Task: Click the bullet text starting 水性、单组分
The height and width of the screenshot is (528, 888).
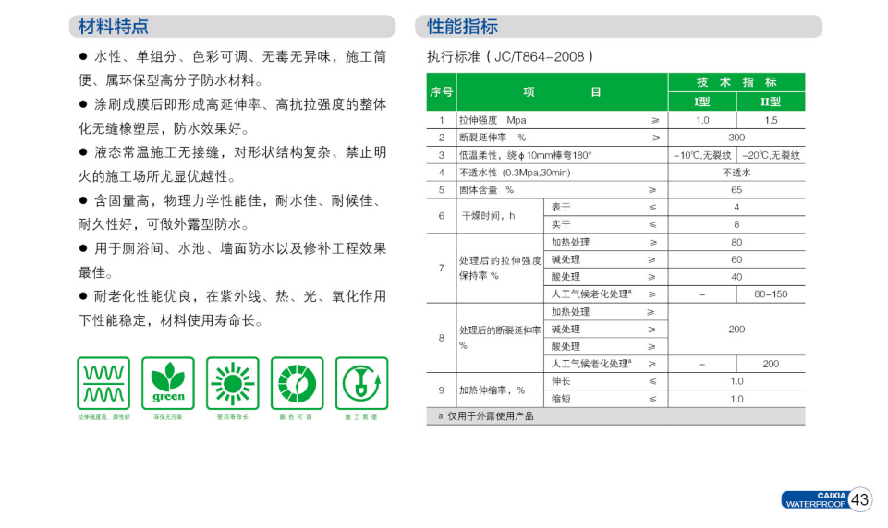Action: 233,68
